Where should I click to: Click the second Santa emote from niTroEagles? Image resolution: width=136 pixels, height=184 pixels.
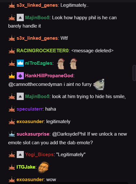click(73, 63)
